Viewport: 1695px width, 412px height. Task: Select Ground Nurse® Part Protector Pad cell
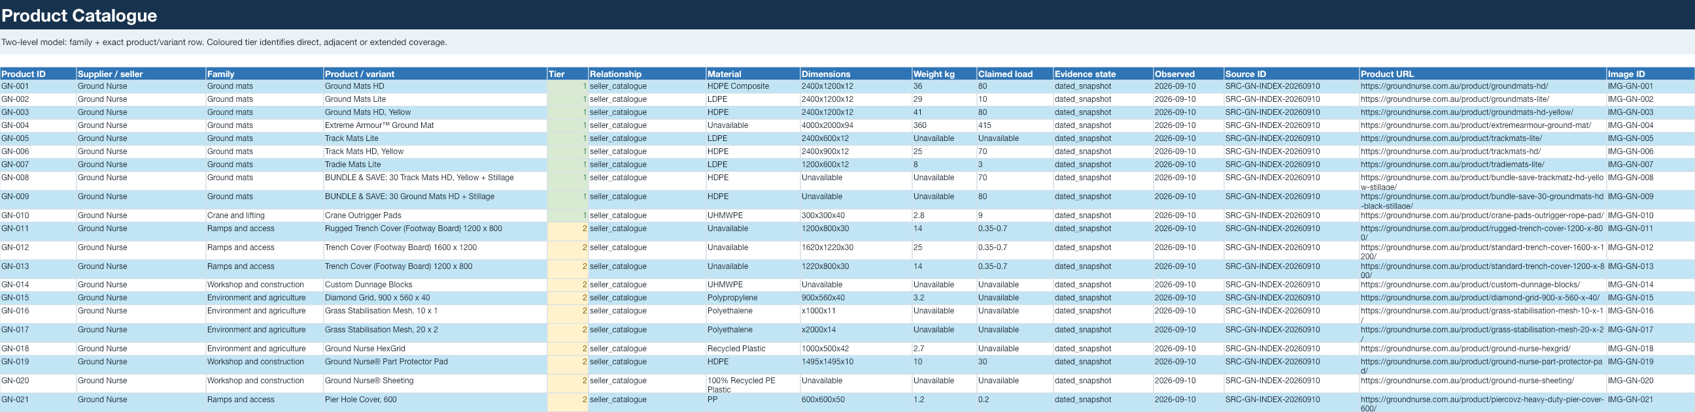[x=435, y=365]
